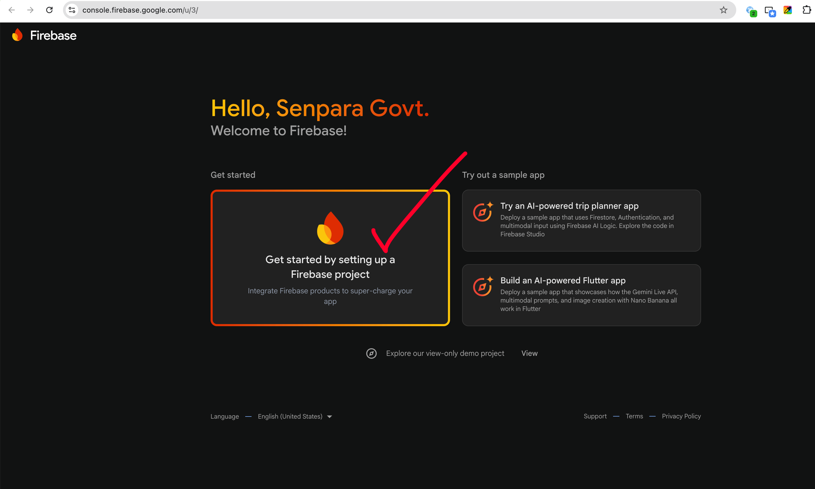The image size is (815, 489).
Task: Open the screen extension with blue star badge
Action: coord(770,11)
